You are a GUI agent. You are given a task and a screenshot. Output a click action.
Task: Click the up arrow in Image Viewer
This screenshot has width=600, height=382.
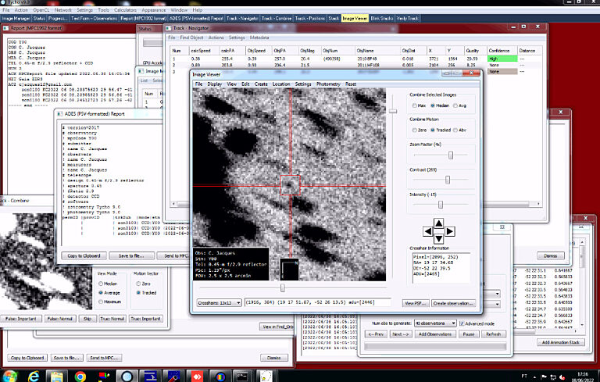point(438,223)
